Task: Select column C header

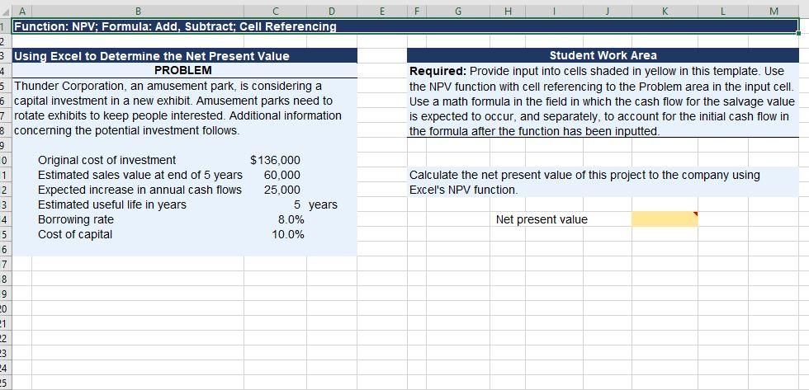Action: 276,10
